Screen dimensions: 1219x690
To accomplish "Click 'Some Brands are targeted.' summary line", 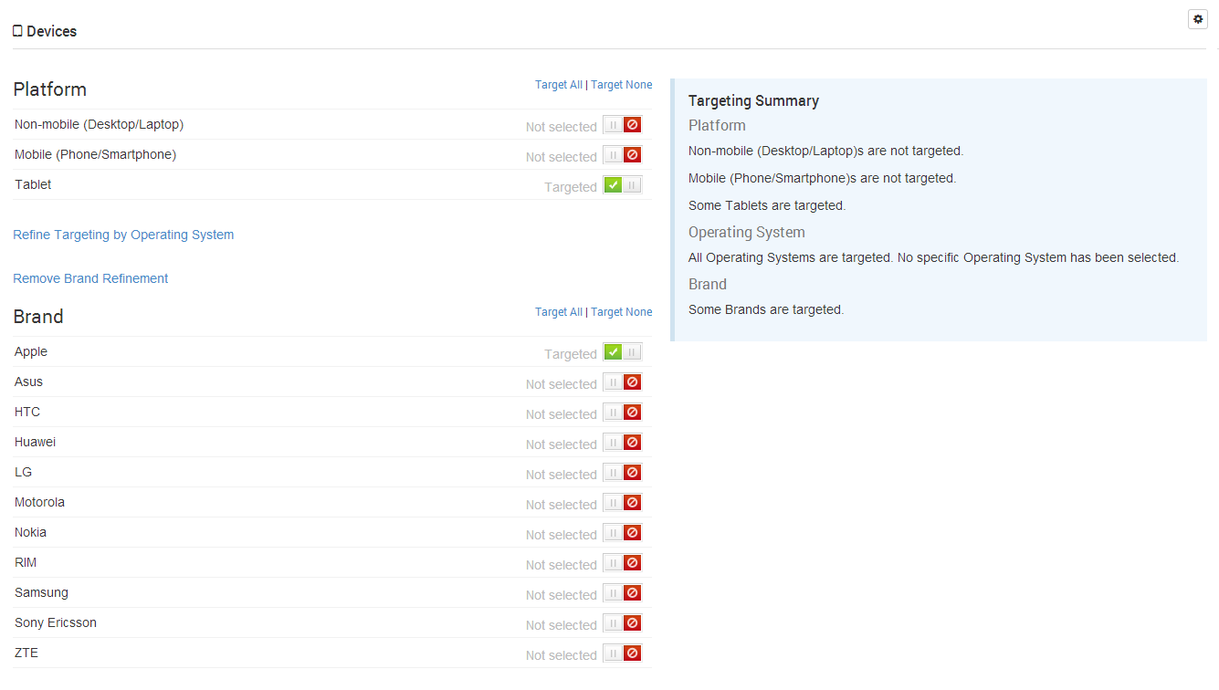I will coord(766,309).
